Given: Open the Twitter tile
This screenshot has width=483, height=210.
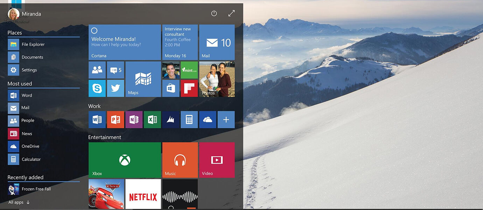Looking at the screenshot, I should (115, 88).
